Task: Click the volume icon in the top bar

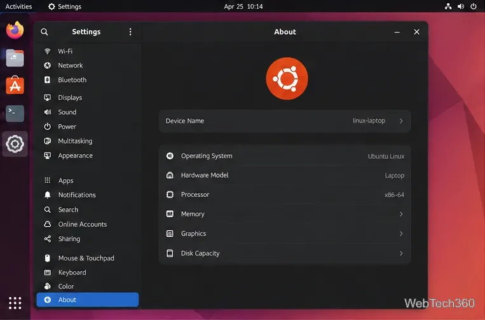Action: click(461, 6)
